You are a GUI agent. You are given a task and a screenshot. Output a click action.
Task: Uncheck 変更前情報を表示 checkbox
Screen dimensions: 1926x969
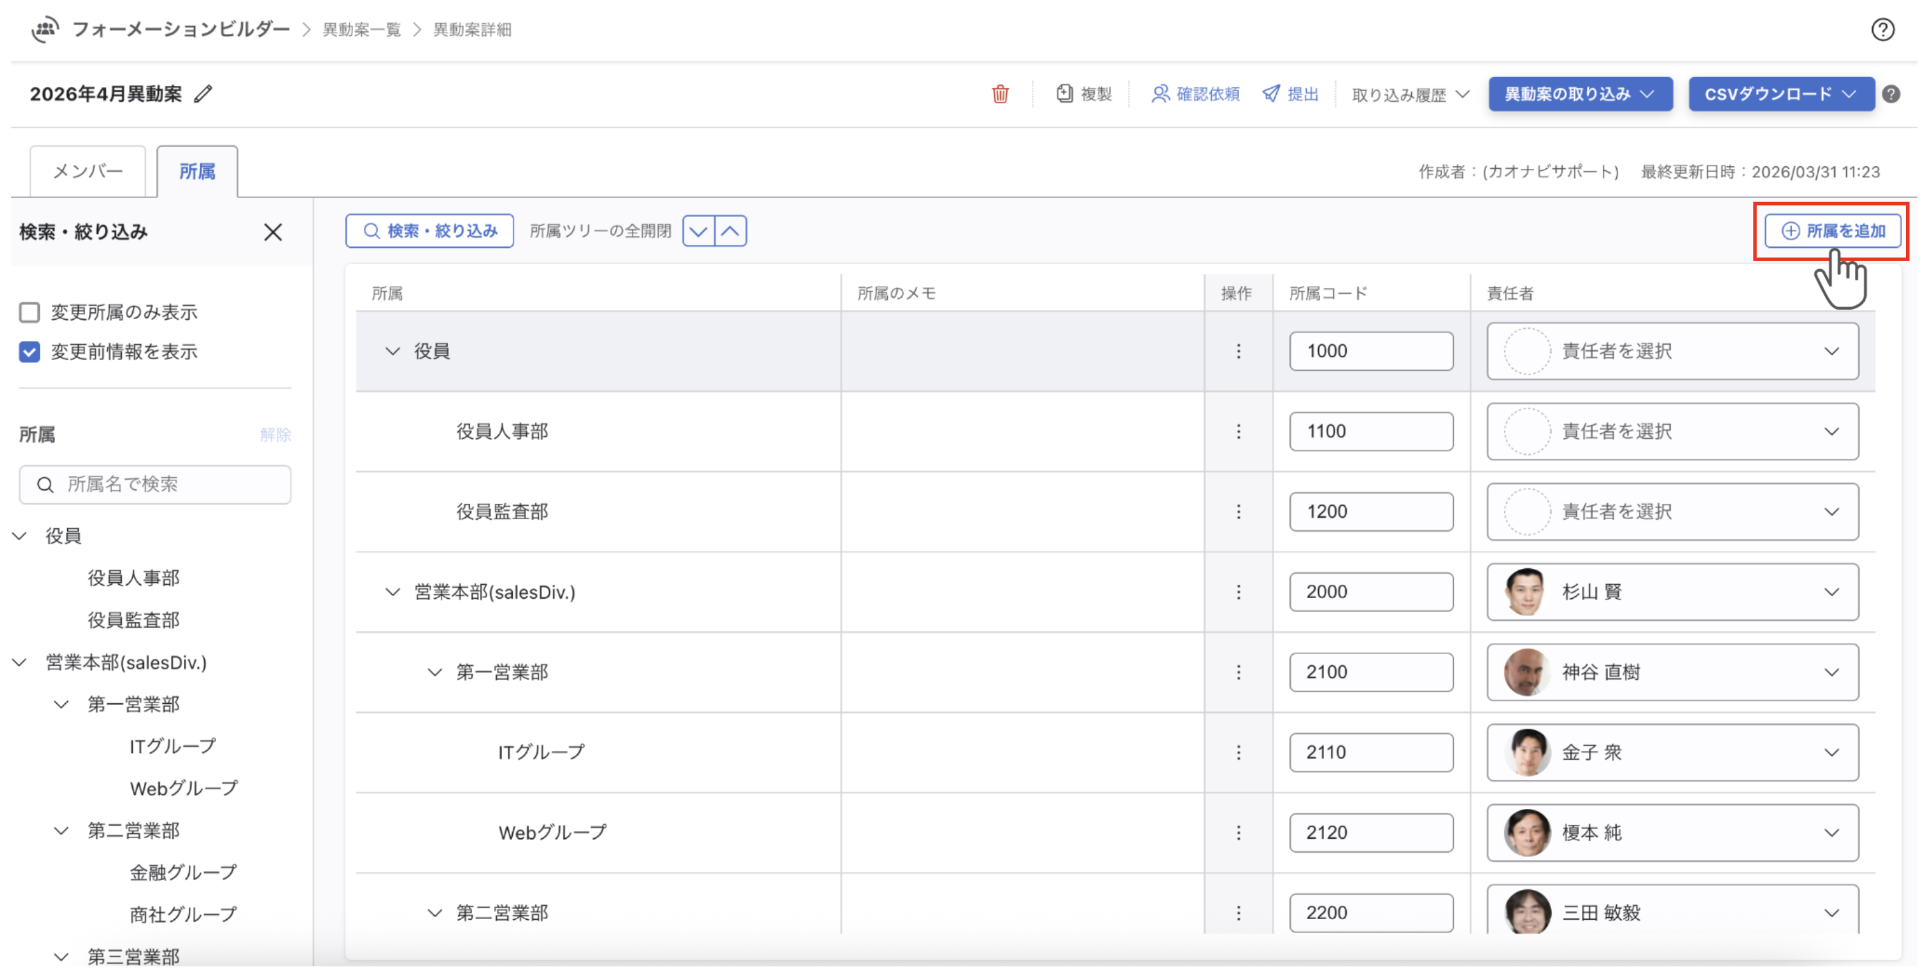click(x=30, y=352)
